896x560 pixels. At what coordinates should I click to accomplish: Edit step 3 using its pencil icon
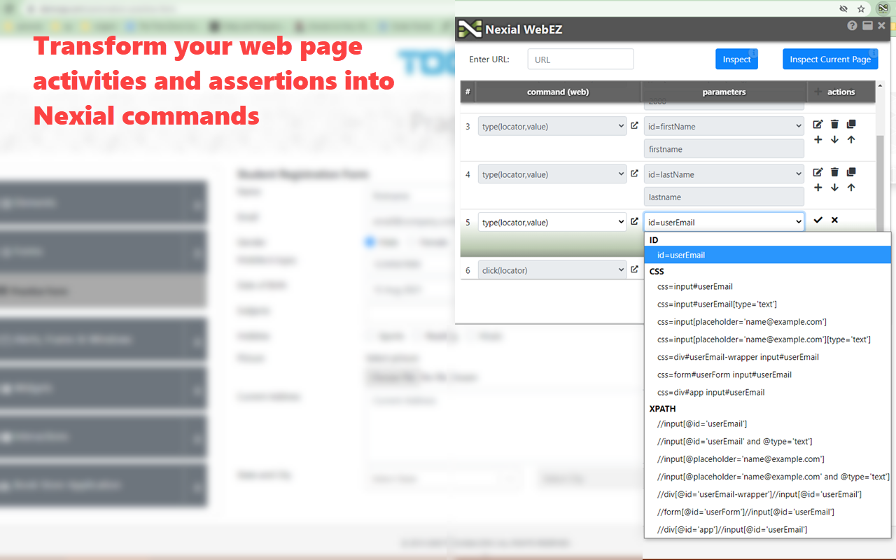[818, 124]
